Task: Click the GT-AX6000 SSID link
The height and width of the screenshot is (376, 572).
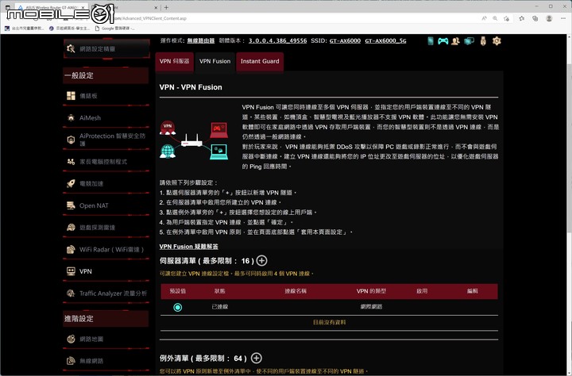Action: pyautogui.click(x=345, y=40)
